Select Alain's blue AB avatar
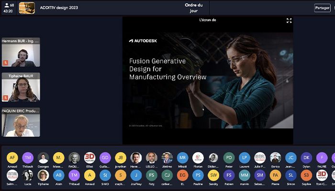335x191 pixels. coord(59,175)
